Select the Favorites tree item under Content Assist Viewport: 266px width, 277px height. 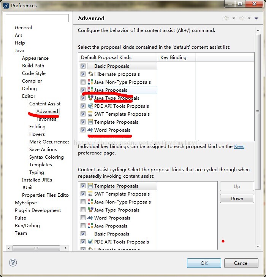(46, 119)
